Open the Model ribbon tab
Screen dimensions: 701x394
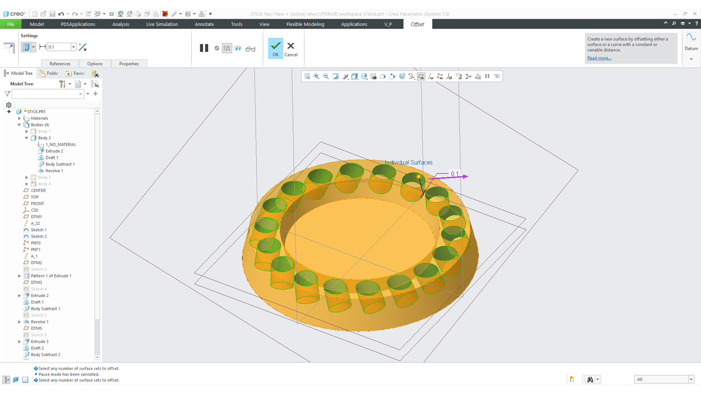click(37, 24)
